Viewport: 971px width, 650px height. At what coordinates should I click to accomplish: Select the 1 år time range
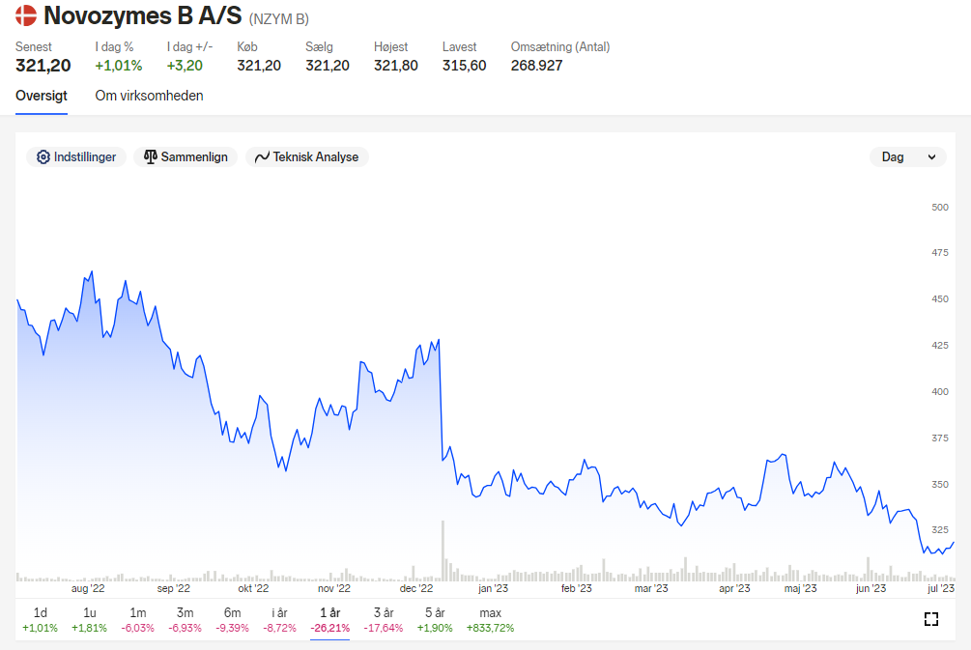pos(330,620)
